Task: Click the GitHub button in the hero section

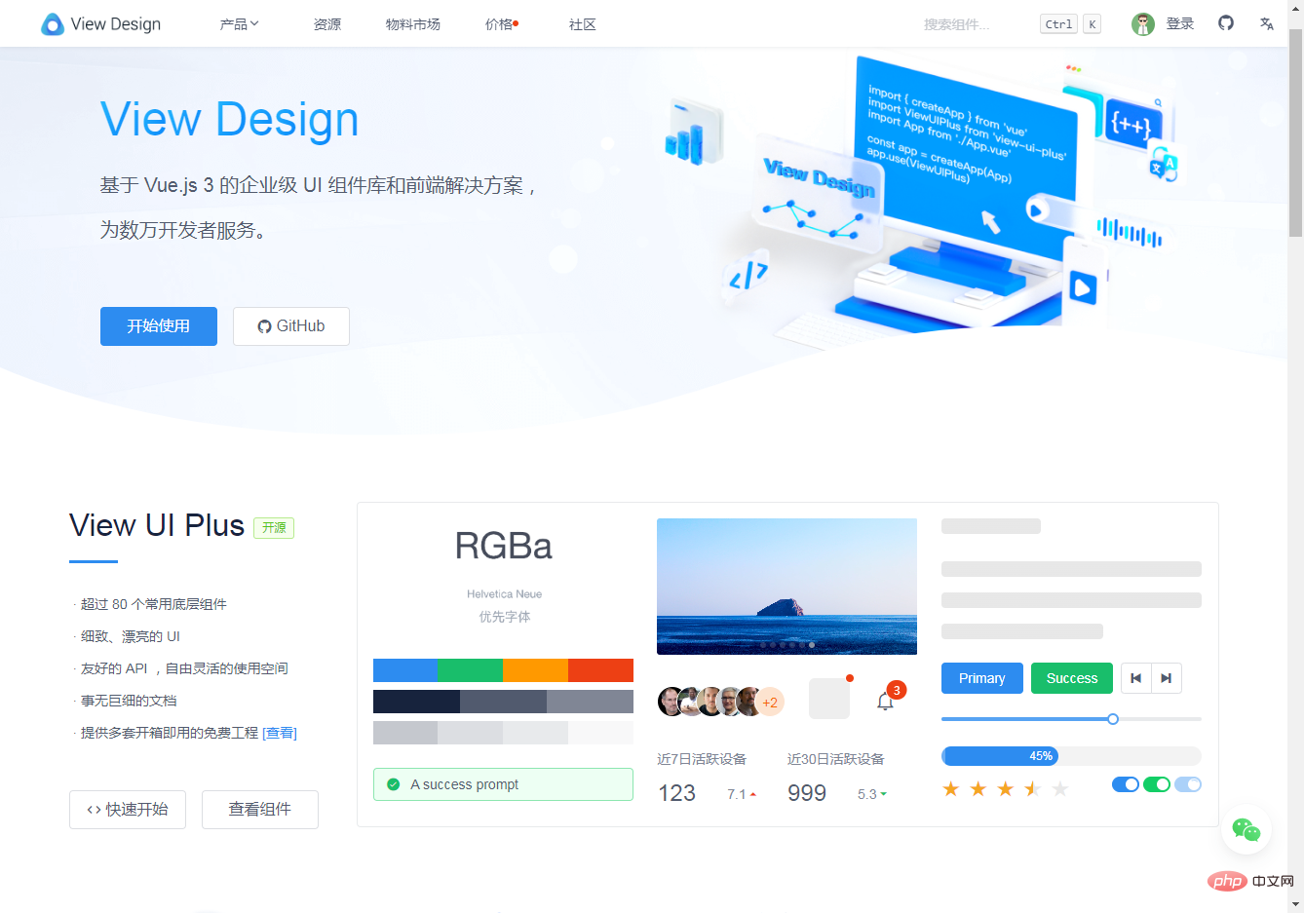Action: click(291, 326)
